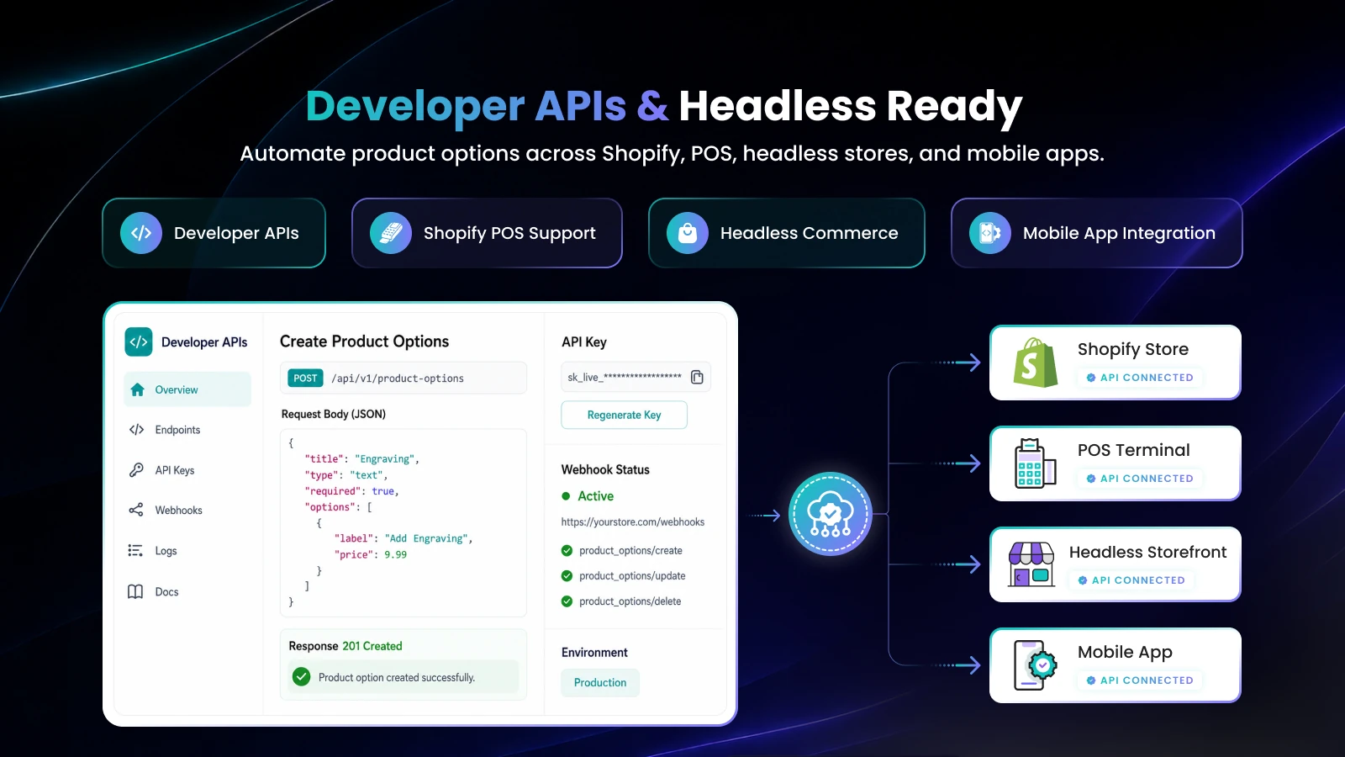Click the POS Terminal device icon
1345x757 pixels.
[x=1035, y=463]
